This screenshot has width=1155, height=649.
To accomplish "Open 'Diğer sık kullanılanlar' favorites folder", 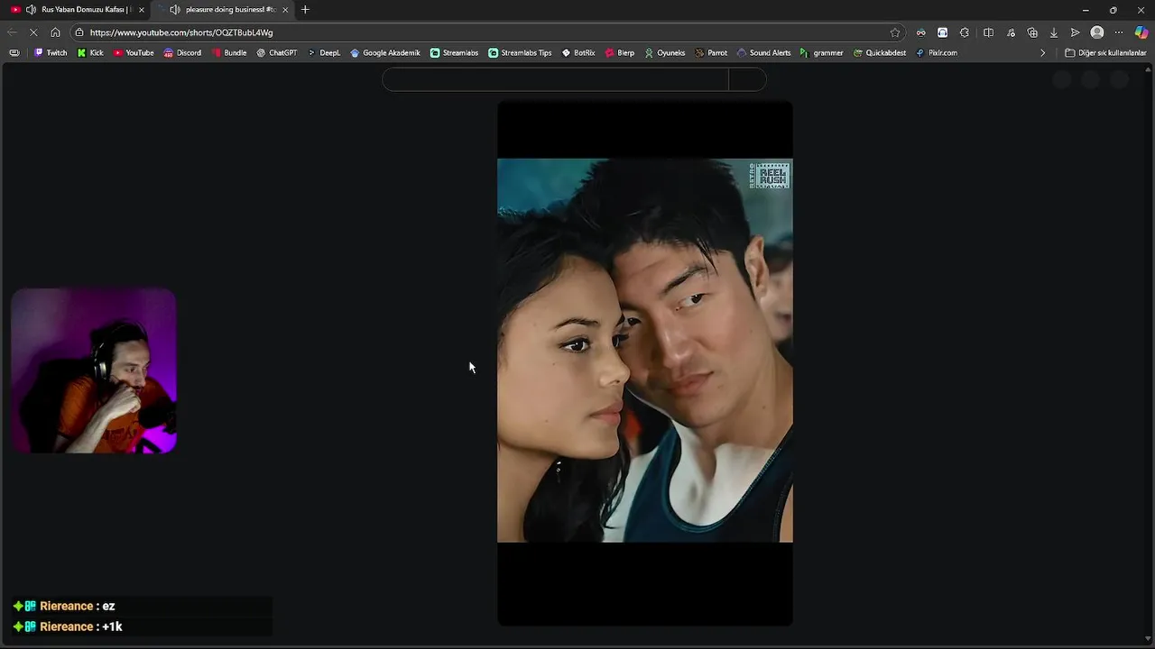I will 1105,53.
